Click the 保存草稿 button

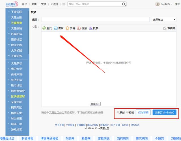[x=143, y=113]
